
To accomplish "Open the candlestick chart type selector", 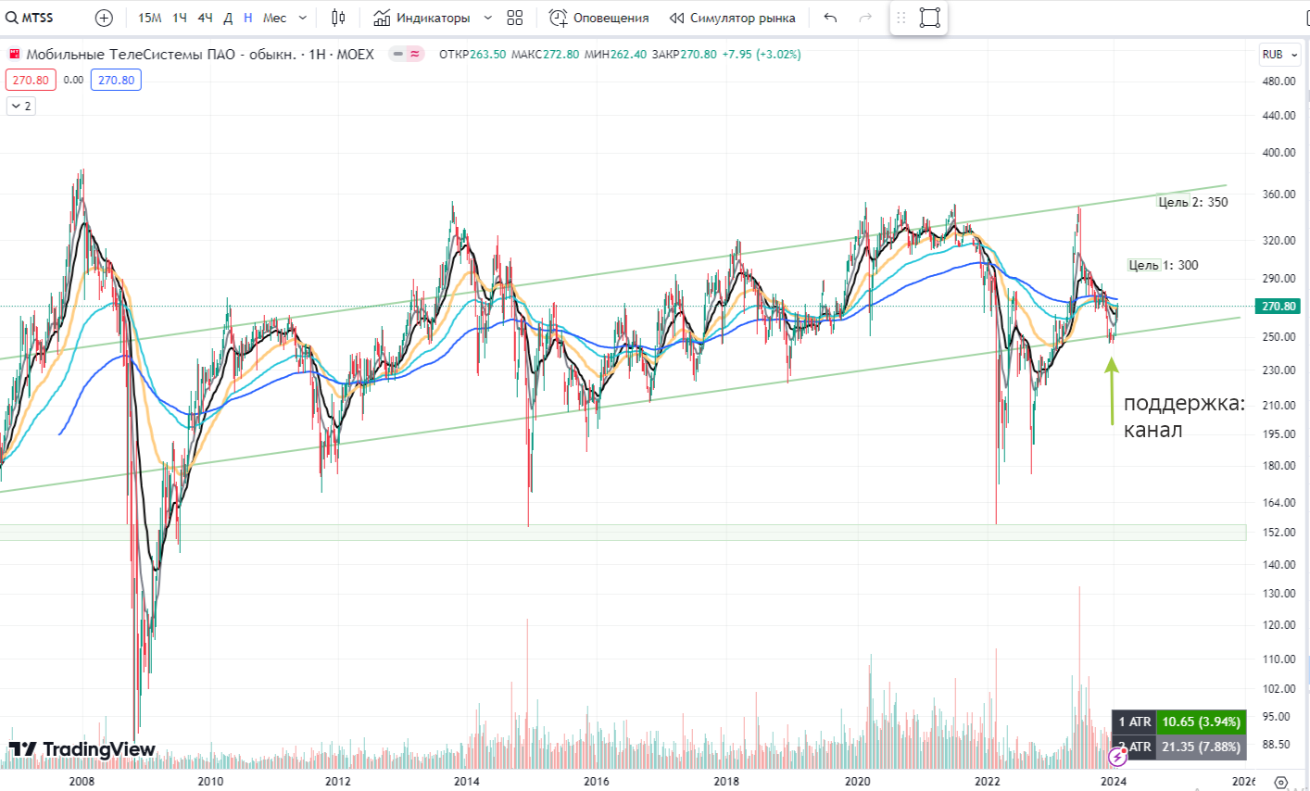I will click(338, 18).
